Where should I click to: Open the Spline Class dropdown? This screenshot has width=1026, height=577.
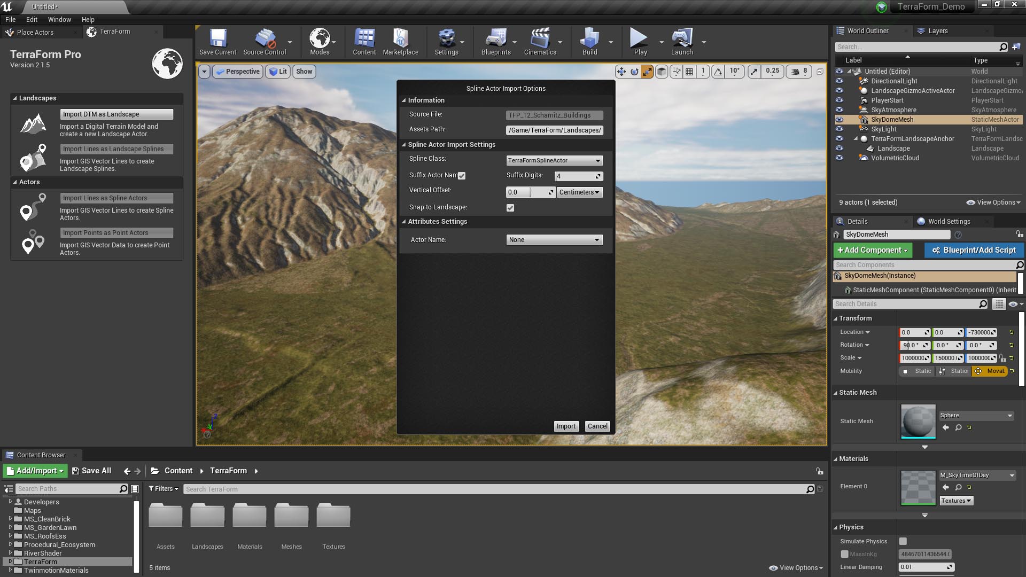pos(554,160)
